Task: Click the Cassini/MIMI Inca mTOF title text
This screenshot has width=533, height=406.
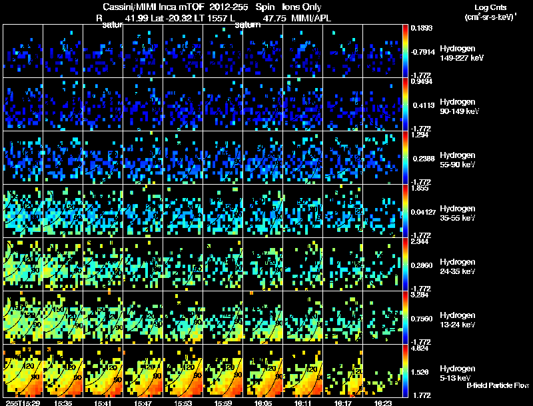Action: (x=154, y=7)
